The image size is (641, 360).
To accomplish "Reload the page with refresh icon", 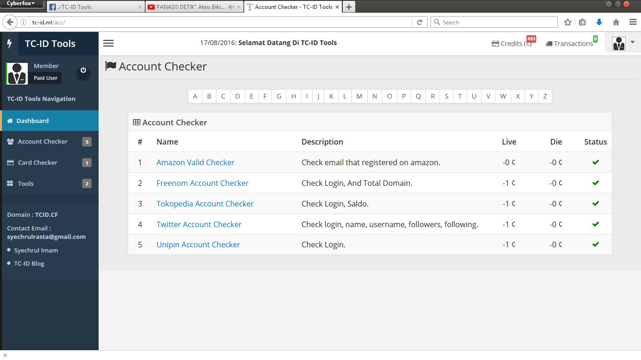I will [x=420, y=22].
